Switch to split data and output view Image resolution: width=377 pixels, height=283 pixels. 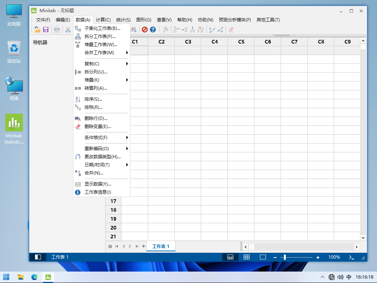[x=230, y=257]
